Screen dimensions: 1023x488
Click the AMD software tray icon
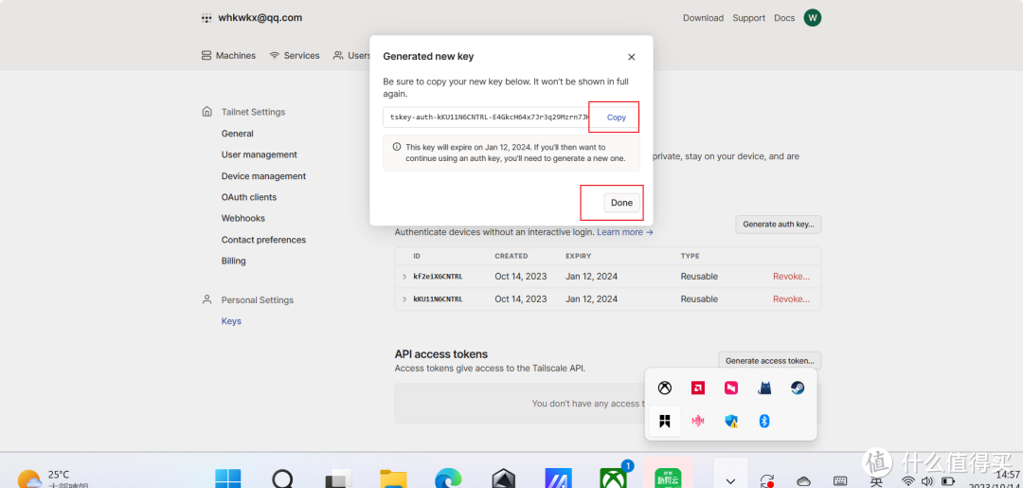coord(698,388)
